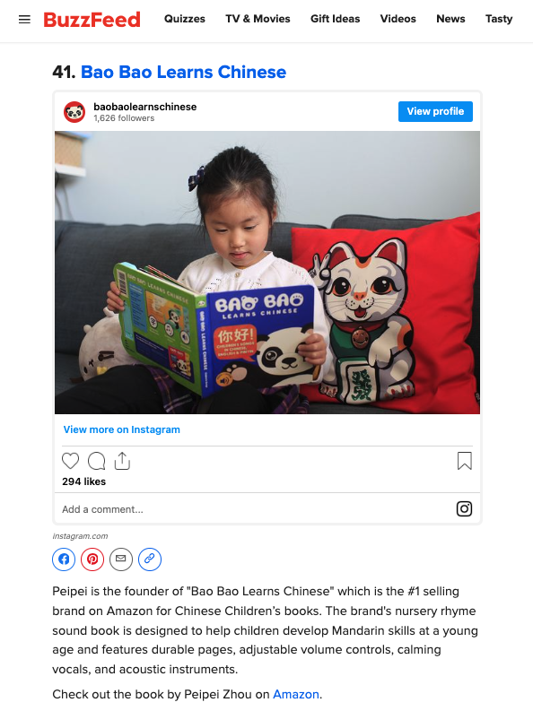Screen dimensions: 533x711
Task: Share article via email icon
Action: [x=121, y=559]
